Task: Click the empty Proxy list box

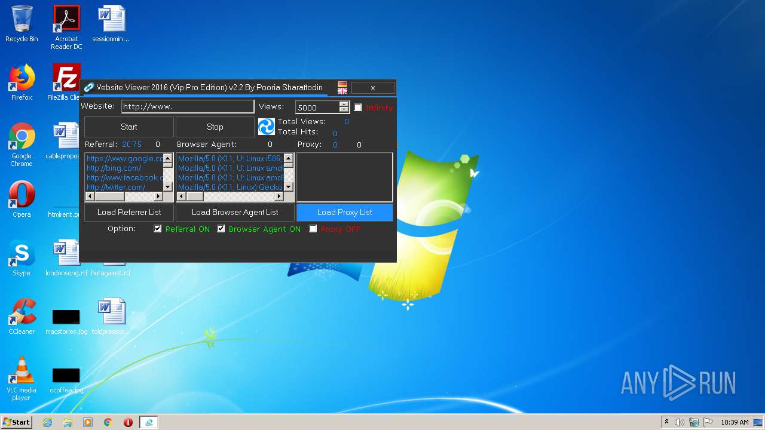Action: [x=345, y=177]
